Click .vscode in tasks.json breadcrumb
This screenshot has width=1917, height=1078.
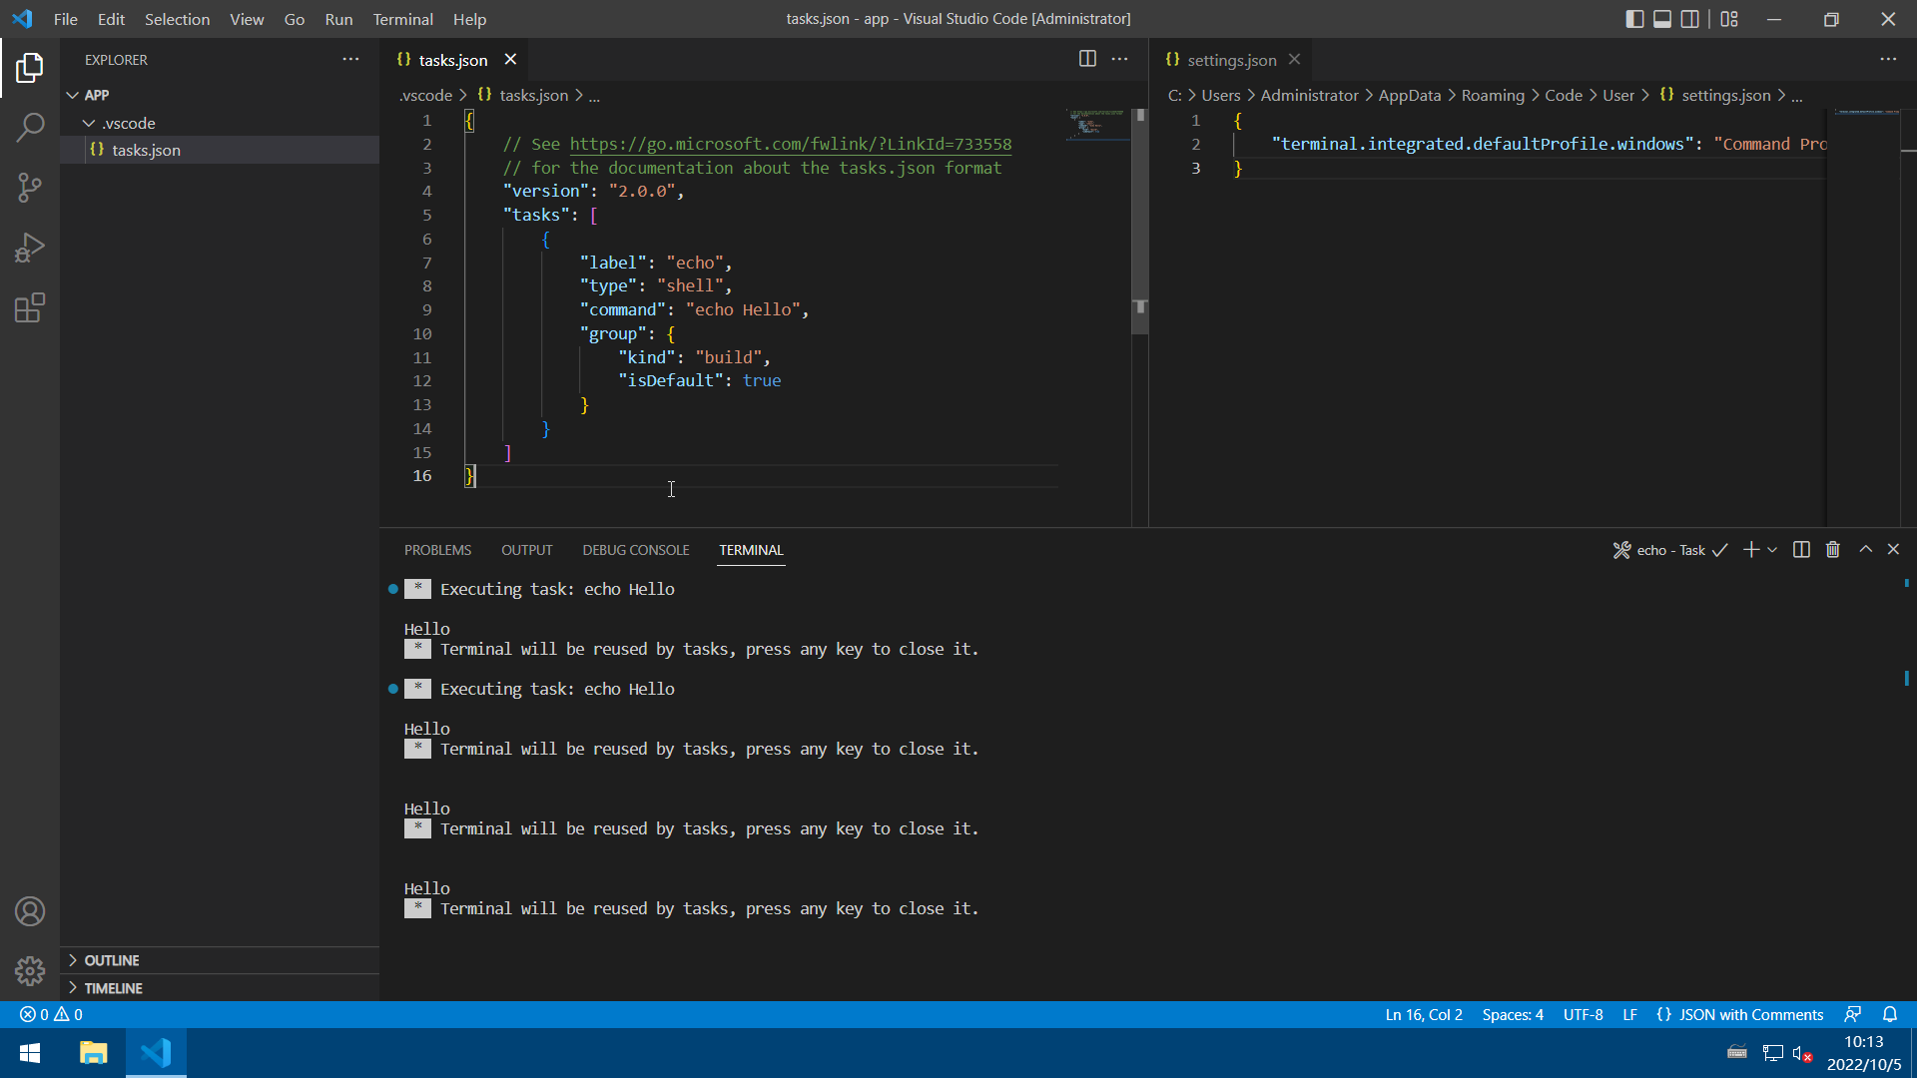pyautogui.click(x=425, y=95)
